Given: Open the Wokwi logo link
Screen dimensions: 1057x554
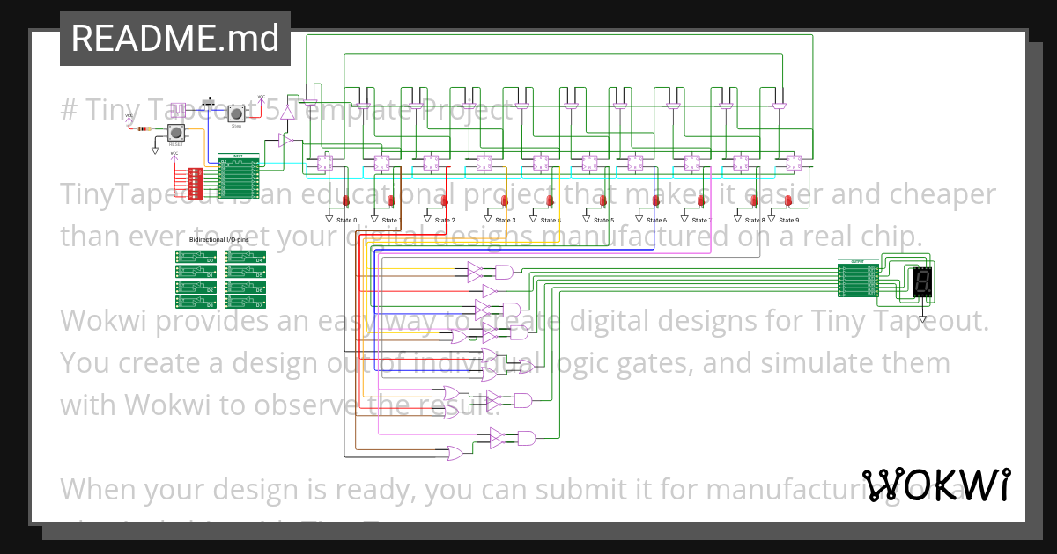Looking at the screenshot, I should tap(938, 484).
